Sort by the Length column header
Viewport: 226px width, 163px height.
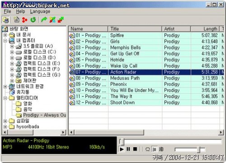point(205,29)
